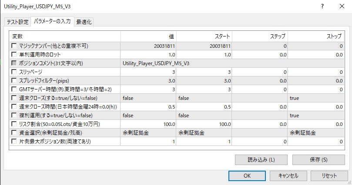Tick the スプレッドフィルター(pips) checkbox

pyautogui.click(x=14, y=81)
